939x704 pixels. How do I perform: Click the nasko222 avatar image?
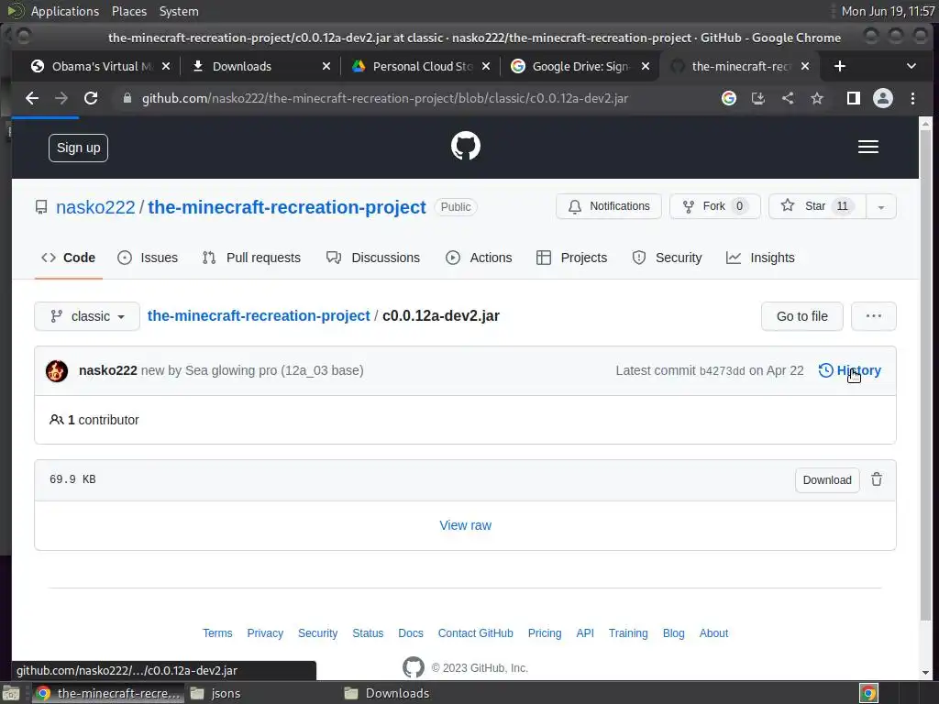click(57, 371)
